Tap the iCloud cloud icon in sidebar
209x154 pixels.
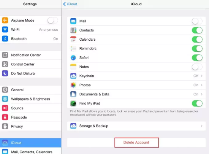click(x=5, y=143)
